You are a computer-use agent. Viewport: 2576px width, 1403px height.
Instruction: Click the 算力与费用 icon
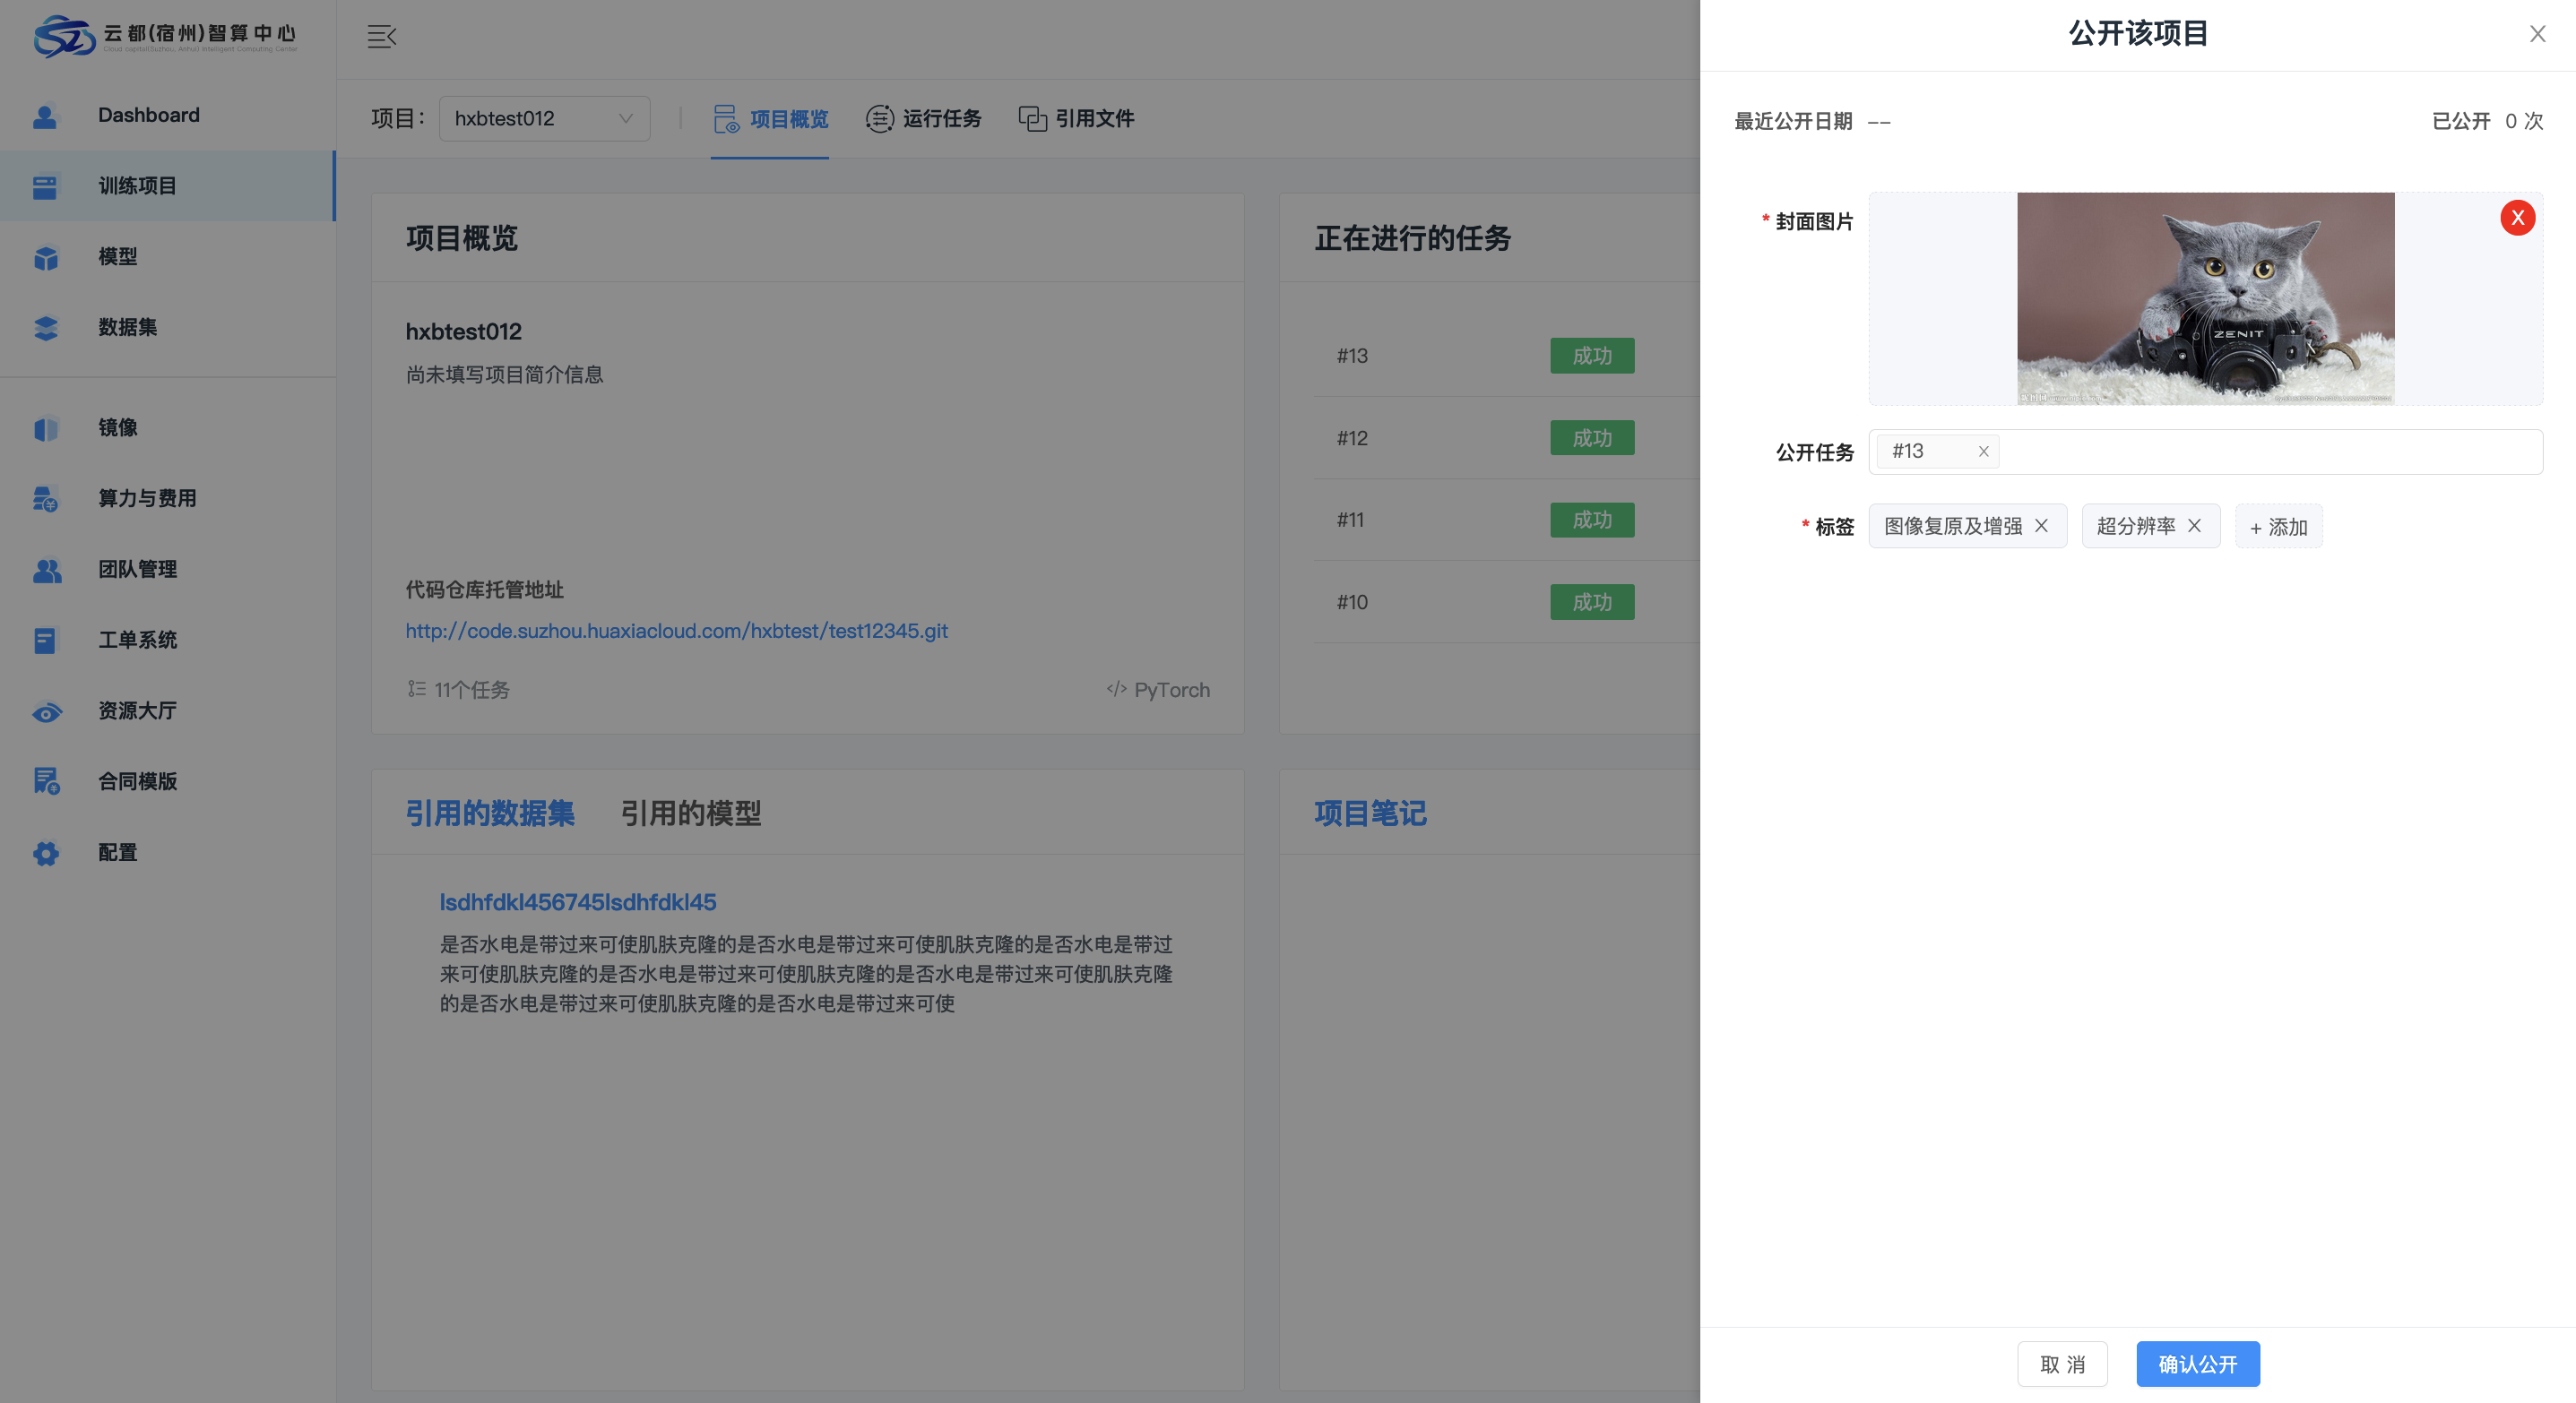[x=45, y=499]
